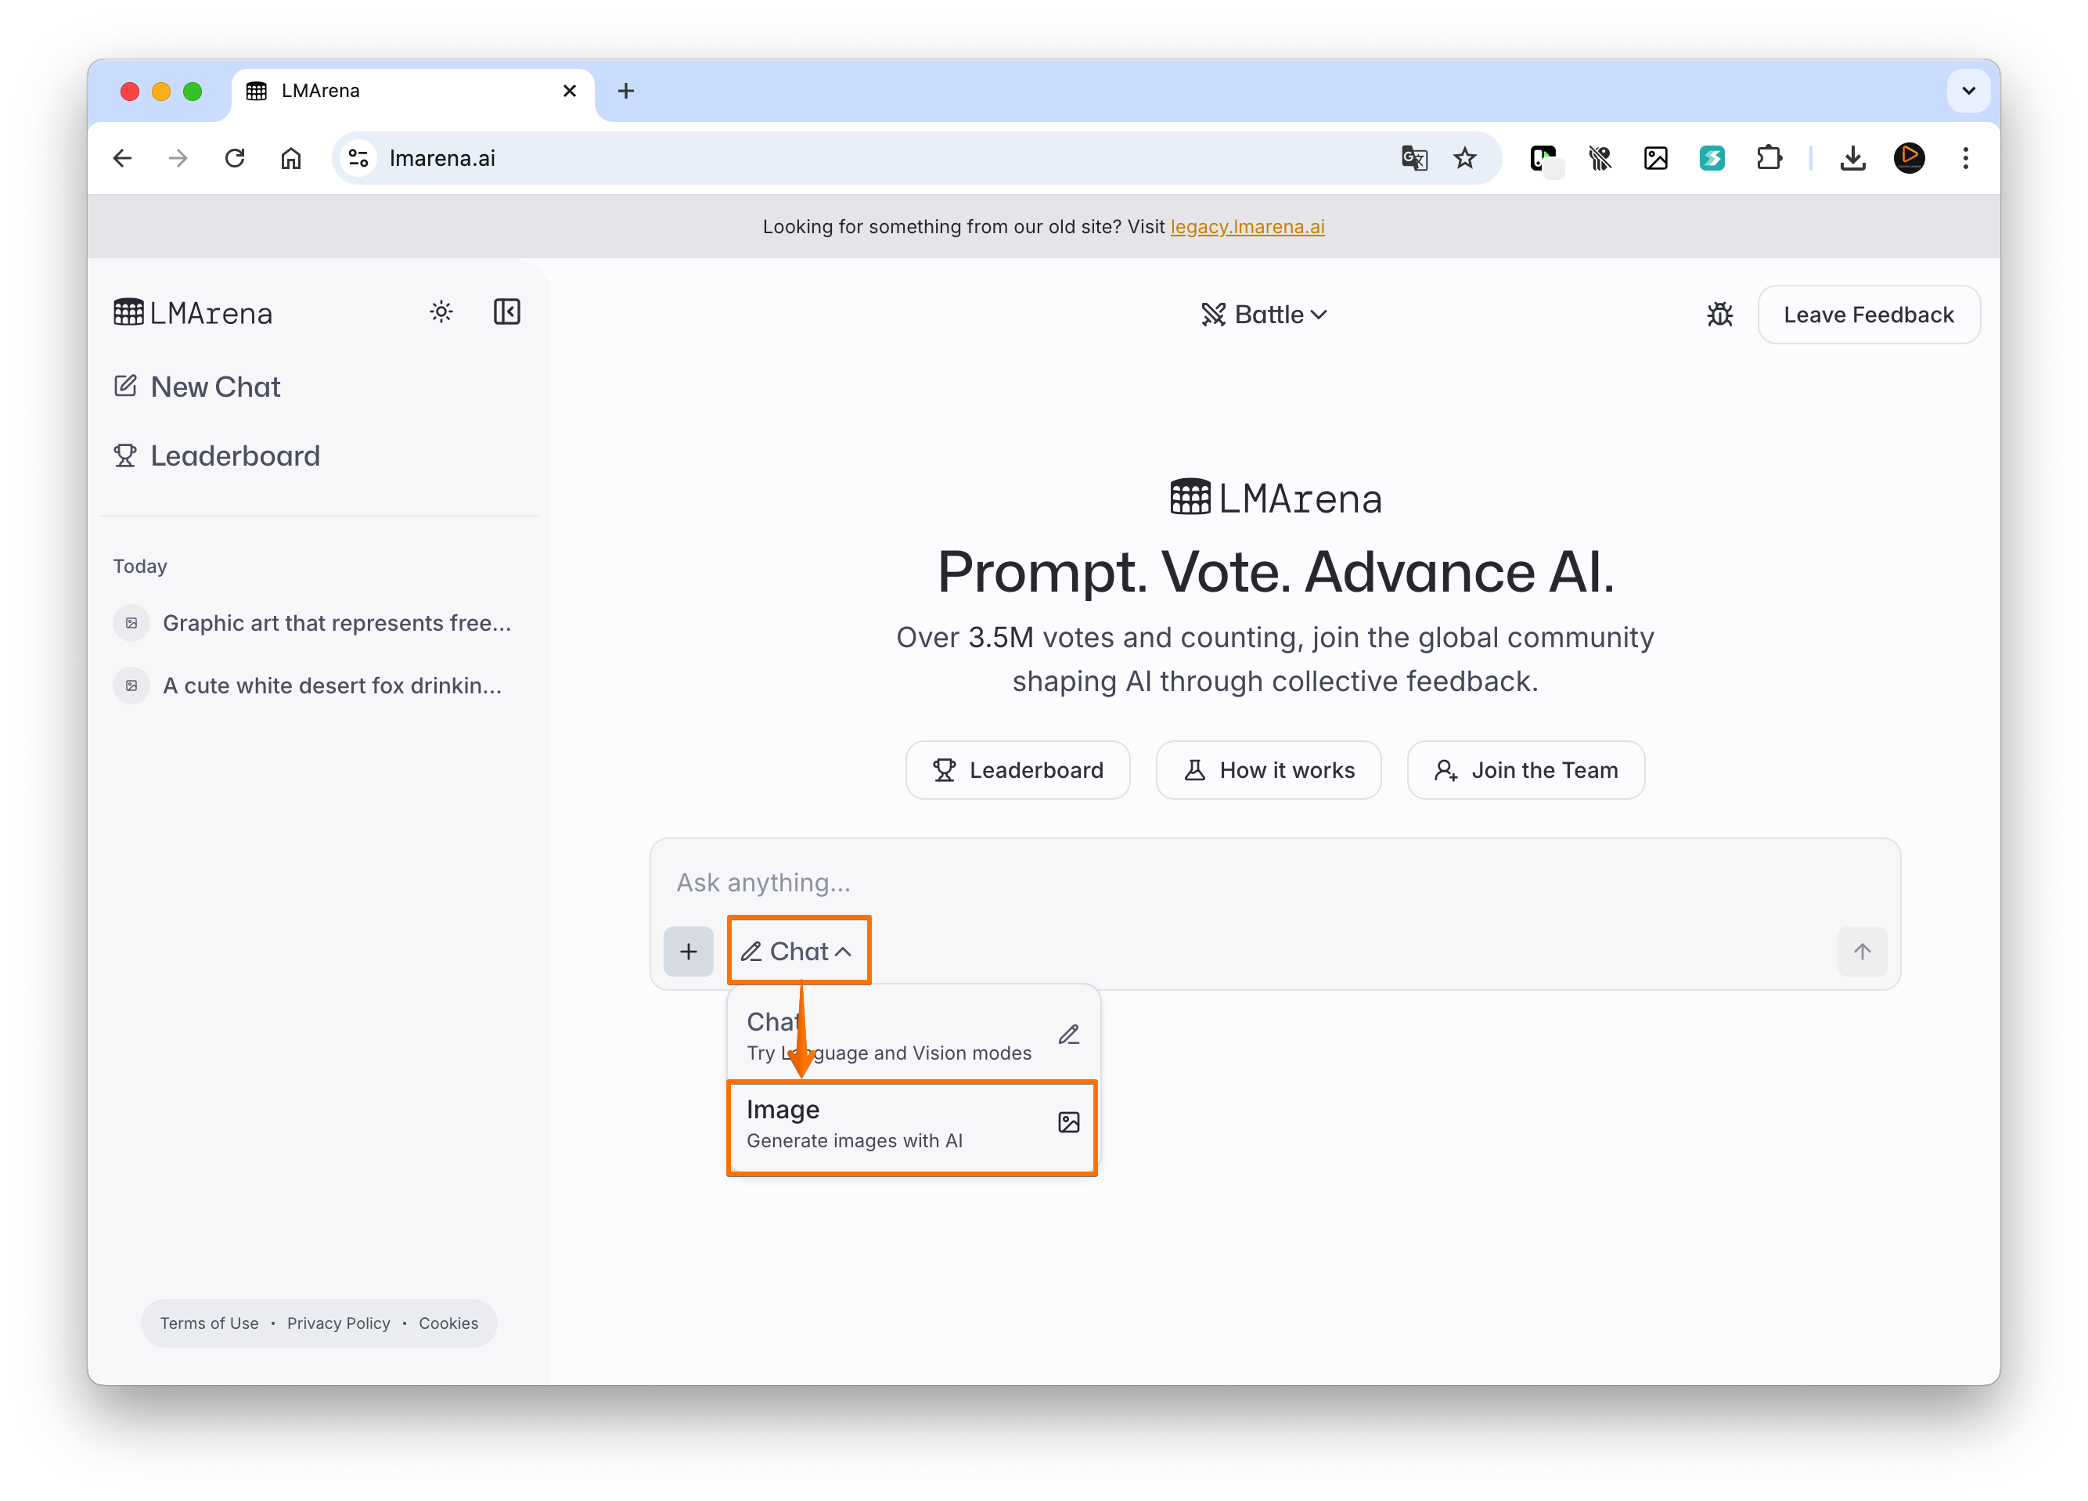The height and width of the screenshot is (1501, 2088).
Task: Collapse the sidebar with panel icon
Action: tap(506, 312)
